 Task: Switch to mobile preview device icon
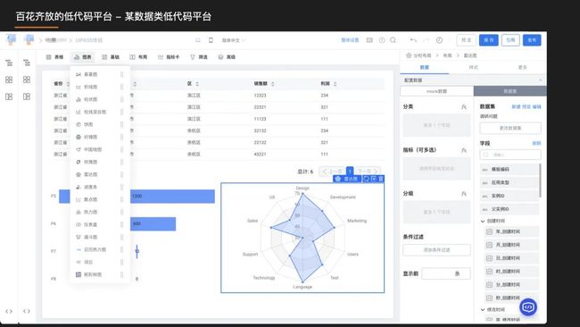tap(211, 40)
